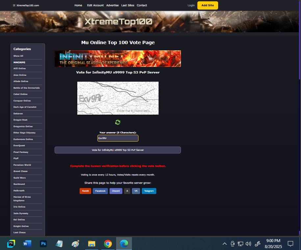Click the captcha image
The height and width of the screenshot is (250, 301).
click(118, 98)
